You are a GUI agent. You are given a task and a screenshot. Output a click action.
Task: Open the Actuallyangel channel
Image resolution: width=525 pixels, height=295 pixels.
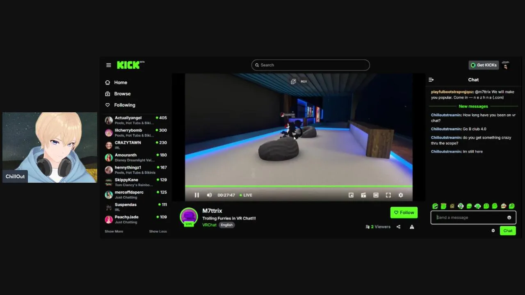(x=136, y=120)
